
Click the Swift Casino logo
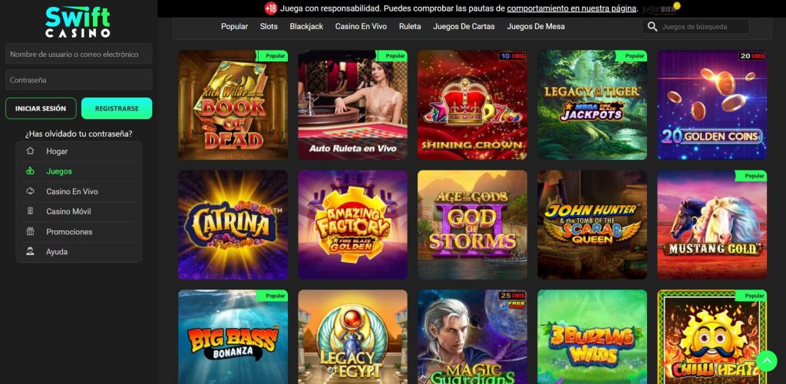point(78,22)
